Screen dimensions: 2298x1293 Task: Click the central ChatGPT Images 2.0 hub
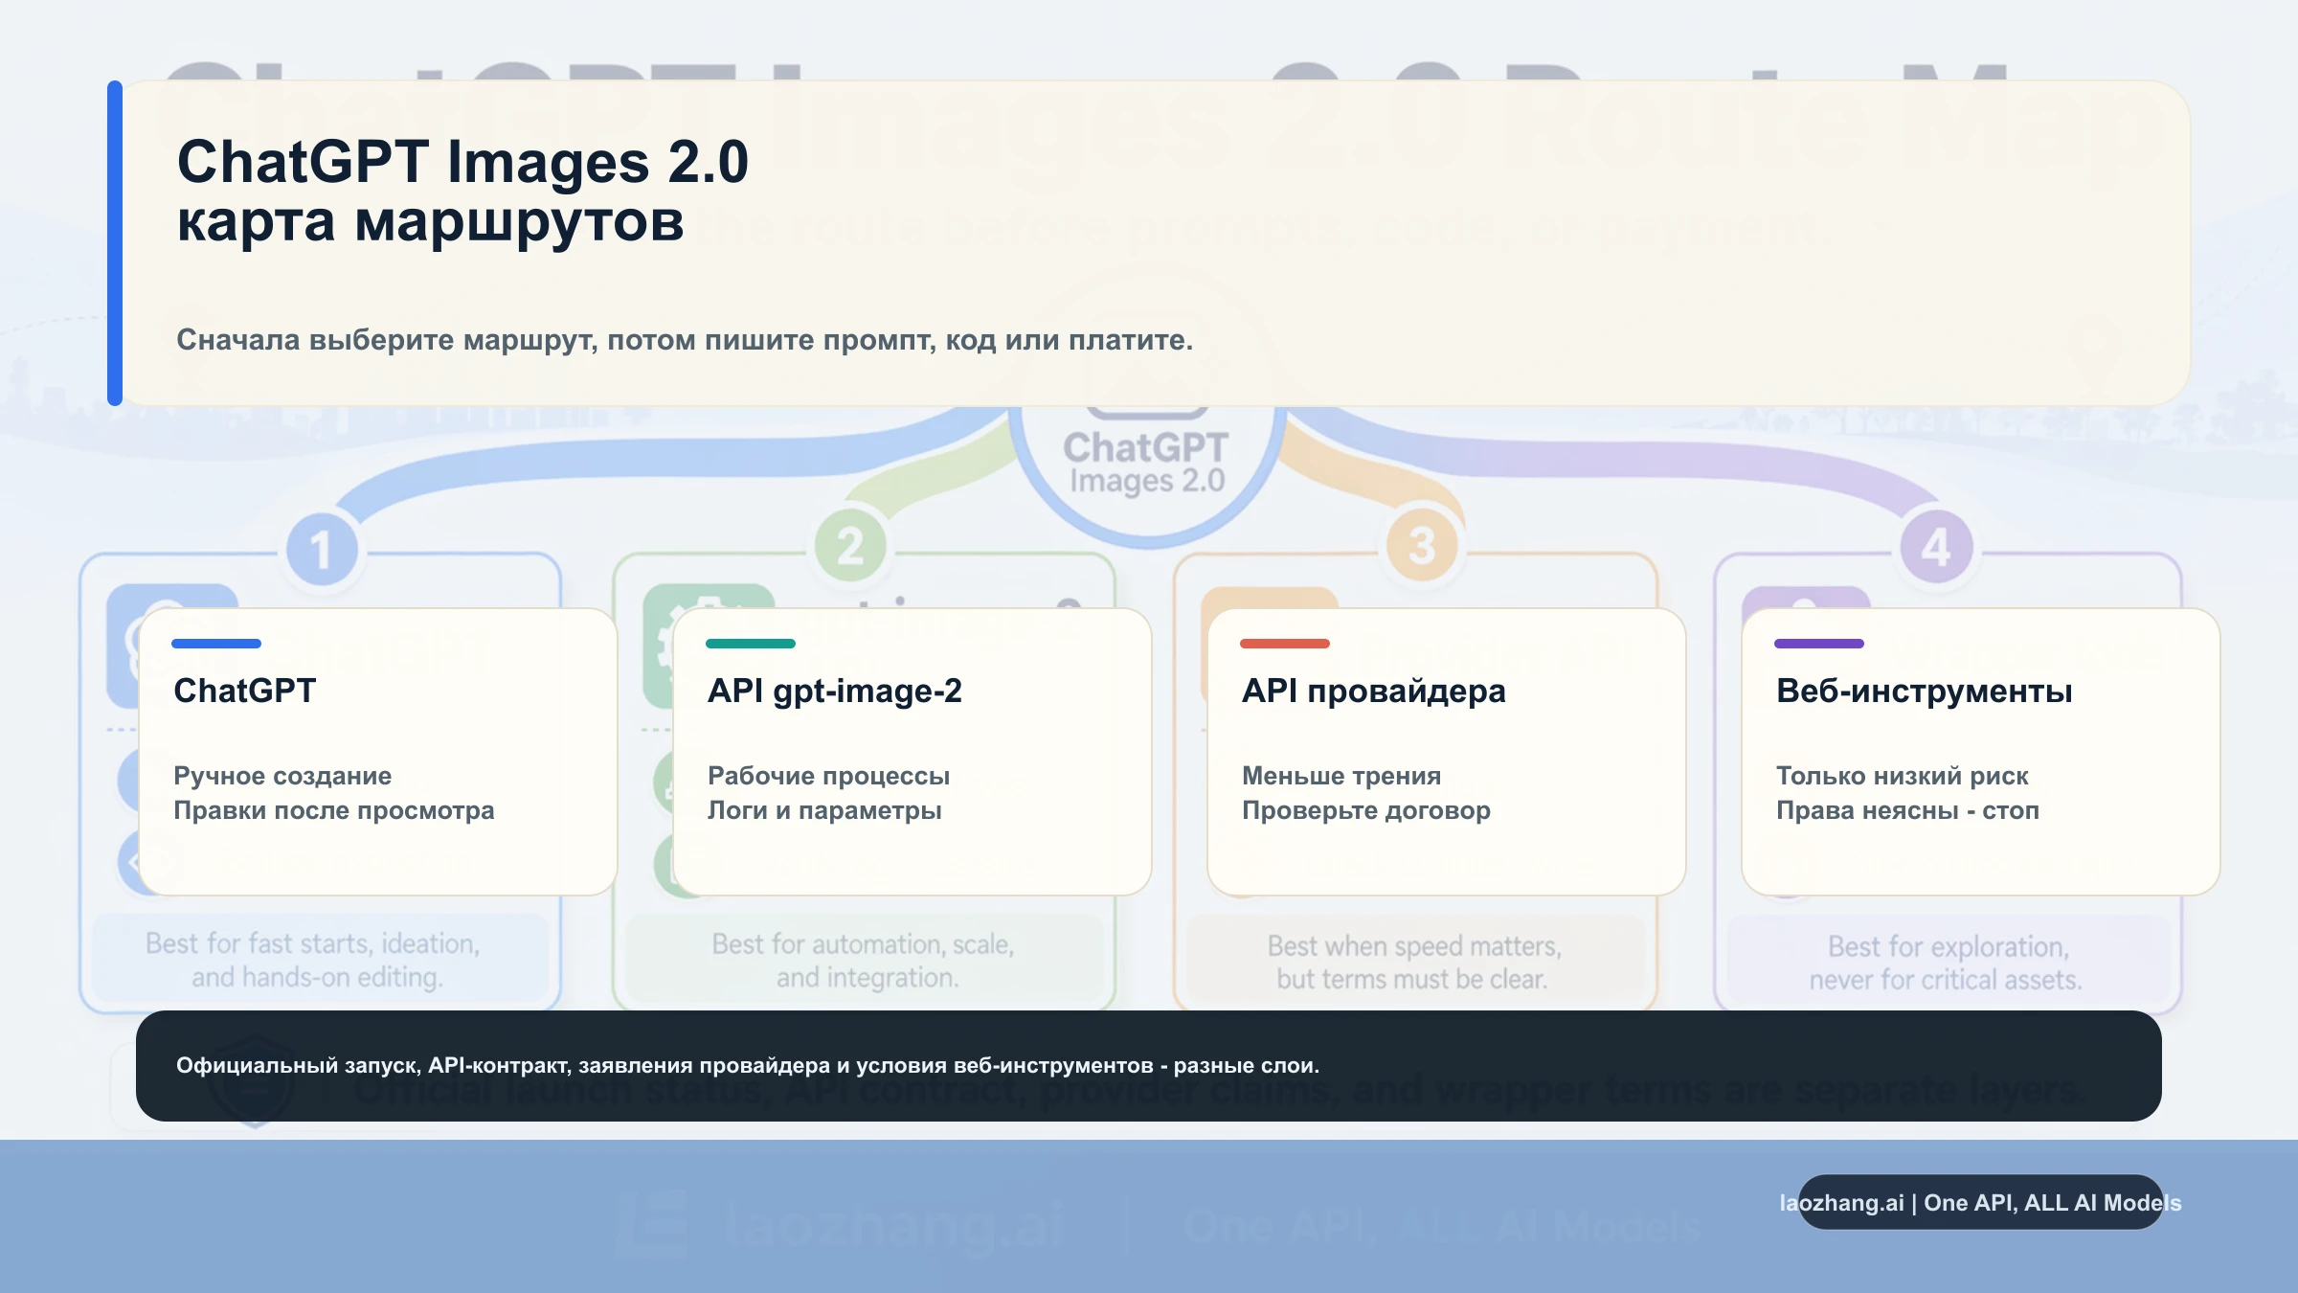click(x=1146, y=466)
